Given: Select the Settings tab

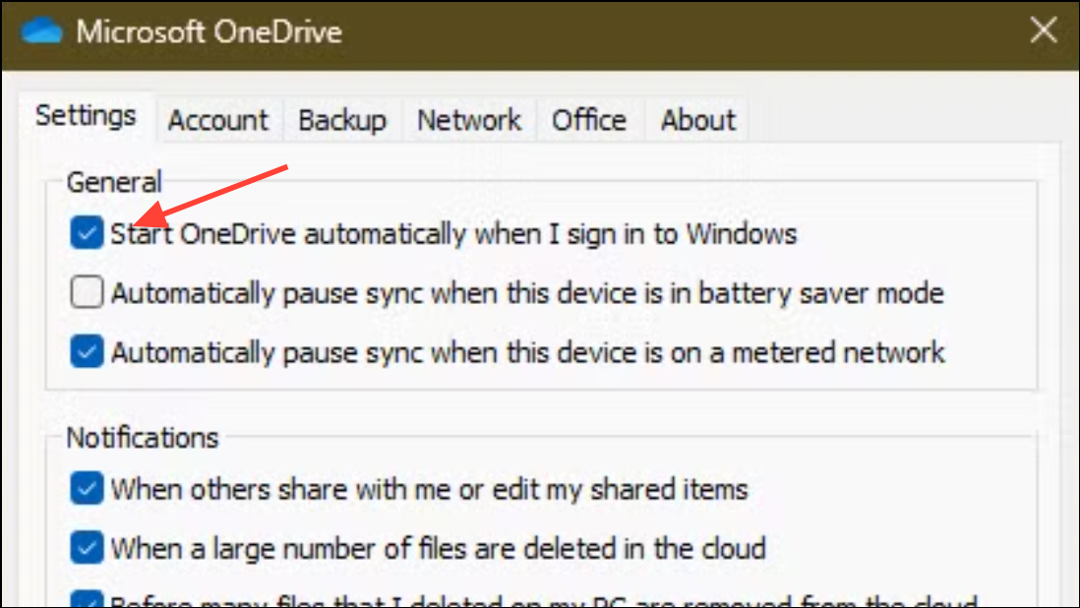Looking at the screenshot, I should pyautogui.click(x=86, y=116).
